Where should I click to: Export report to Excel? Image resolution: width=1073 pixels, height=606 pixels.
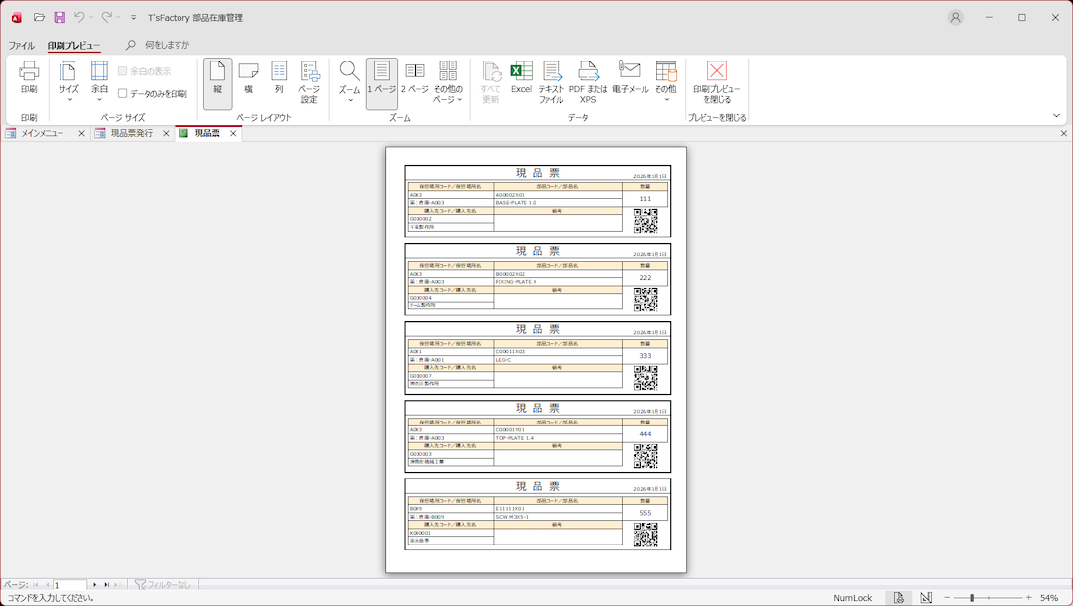tap(521, 78)
